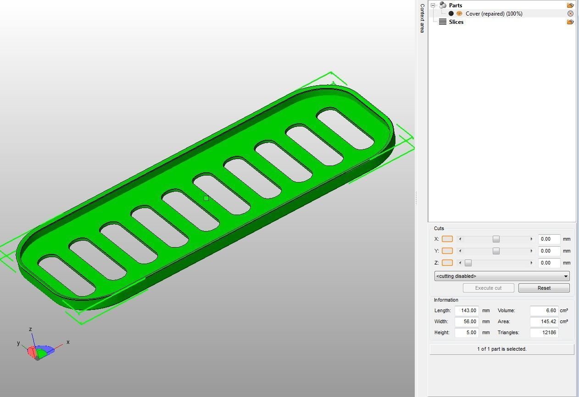Viewport: 579px width, 397px height.
Task: Collapse the Parts tree node
Action: pyautogui.click(x=433, y=5)
